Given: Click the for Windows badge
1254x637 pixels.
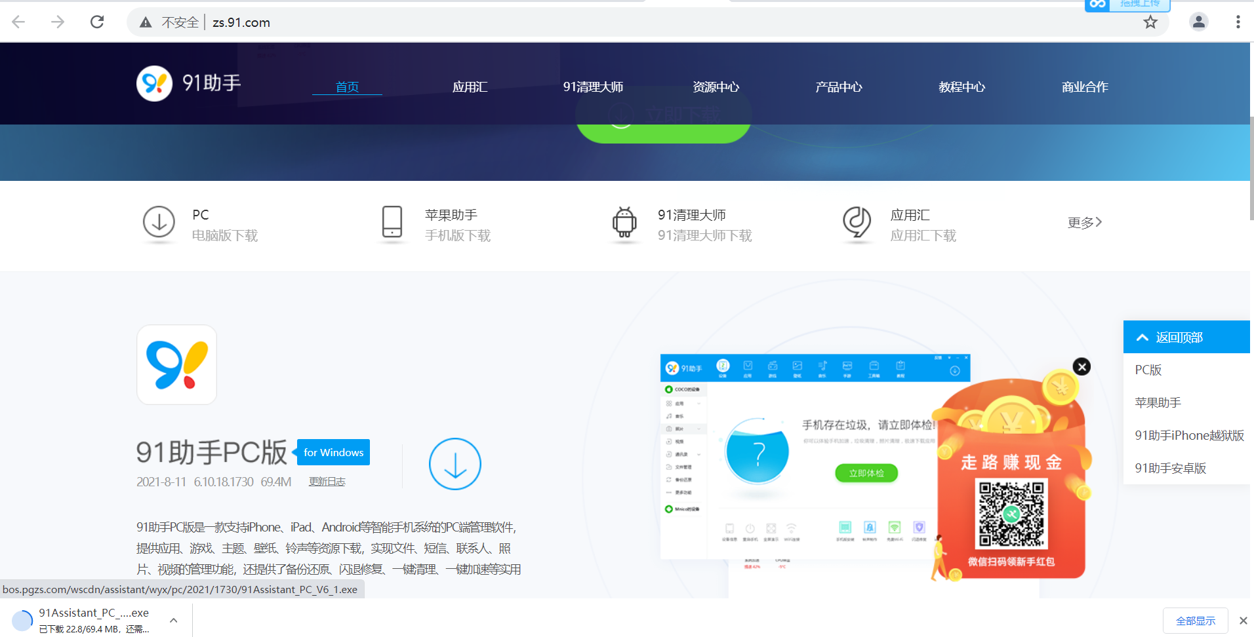Looking at the screenshot, I should tap(333, 452).
